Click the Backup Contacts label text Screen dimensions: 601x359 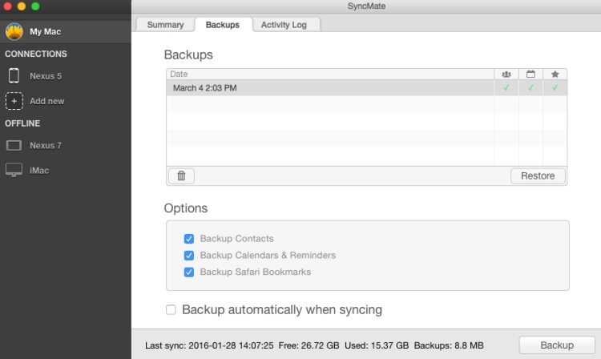pyautogui.click(x=237, y=239)
